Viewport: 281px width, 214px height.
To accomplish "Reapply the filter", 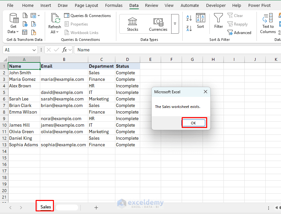I will [238, 24].
